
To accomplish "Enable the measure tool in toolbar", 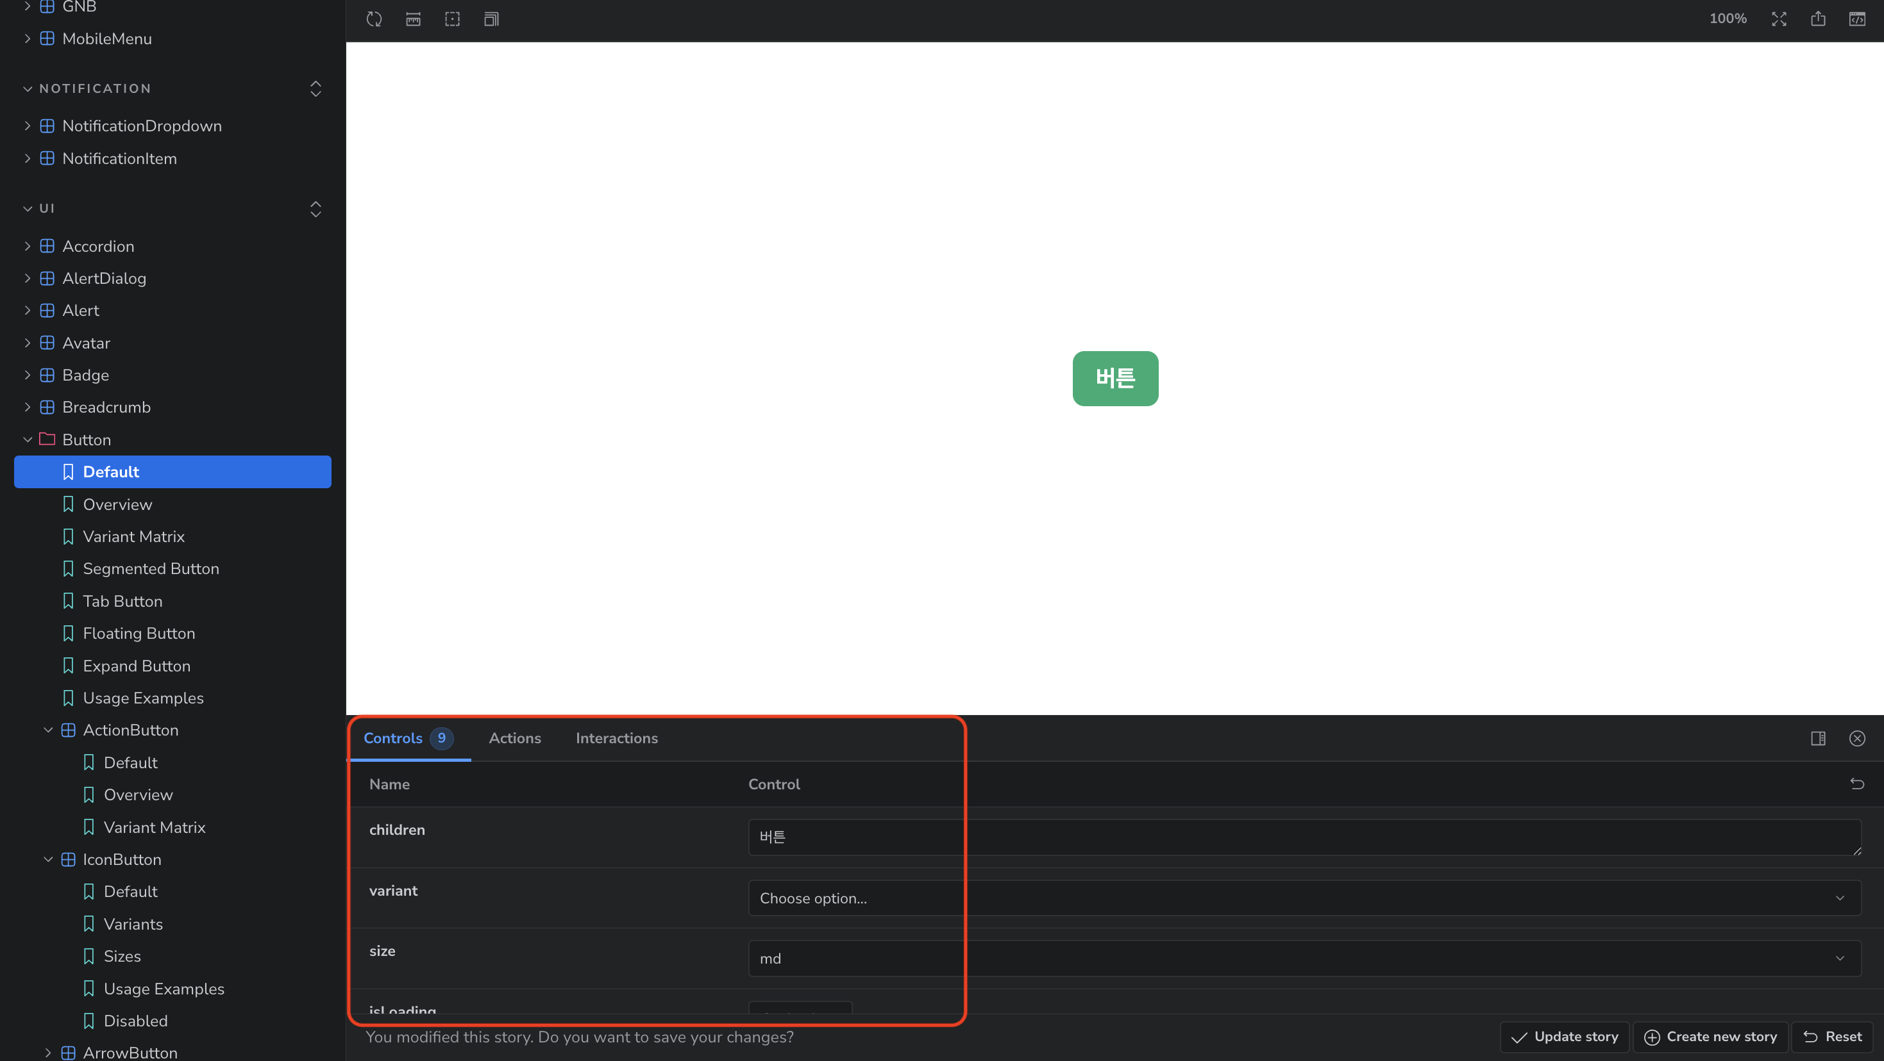I will (413, 19).
